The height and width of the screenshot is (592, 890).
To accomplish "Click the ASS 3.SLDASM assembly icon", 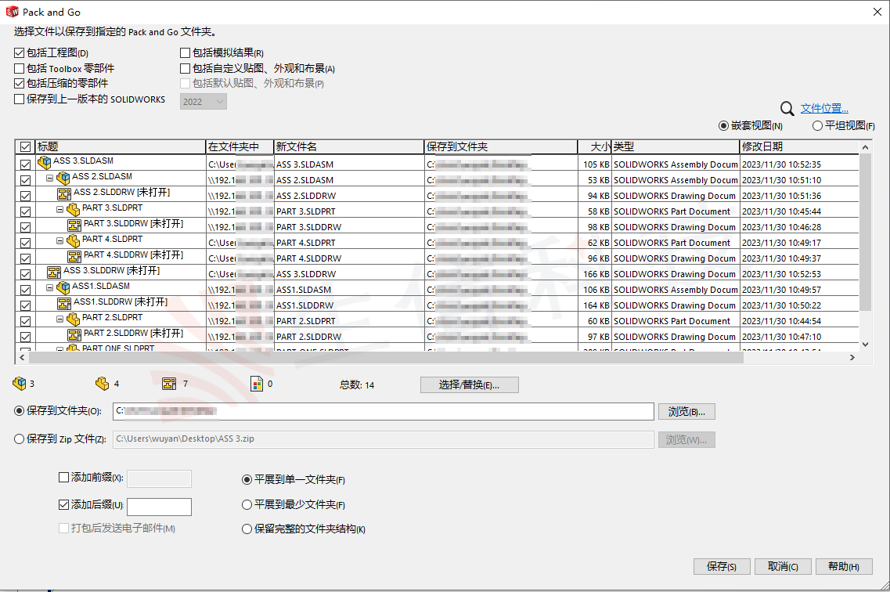I will (45, 163).
